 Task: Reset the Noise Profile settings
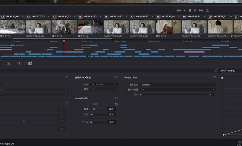coord(116,98)
